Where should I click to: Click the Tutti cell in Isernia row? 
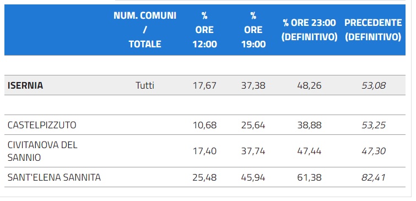tap(145, 85)
